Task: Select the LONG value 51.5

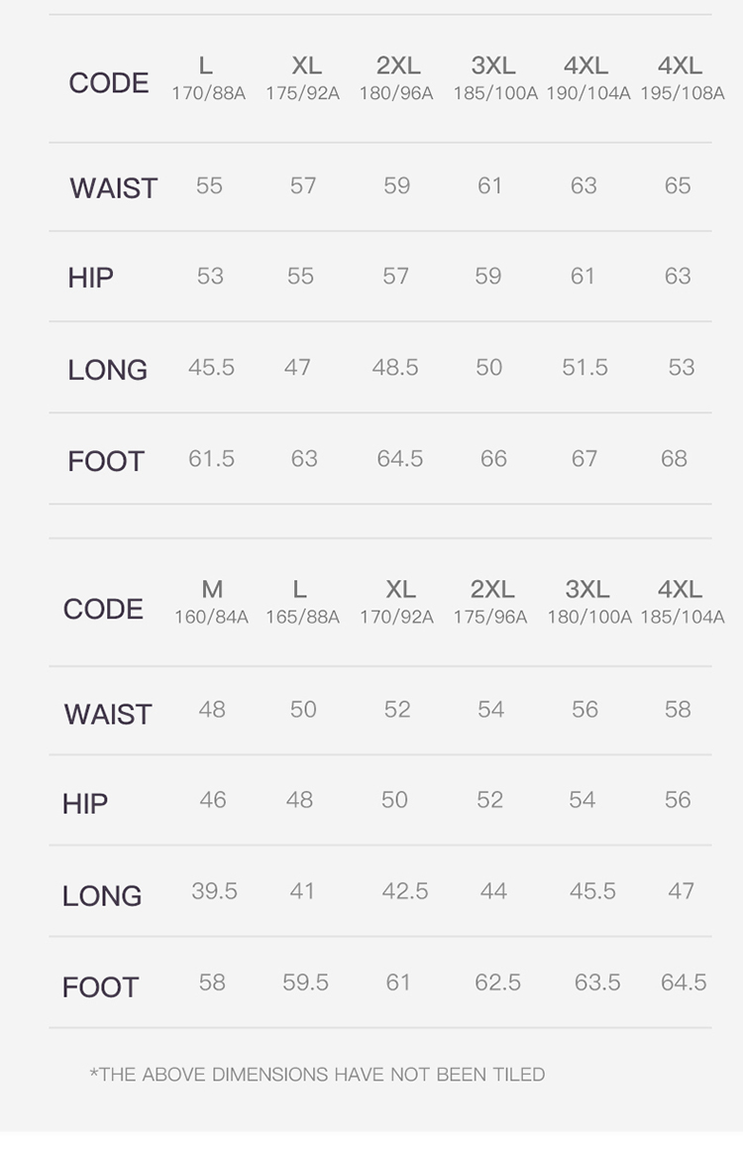Action: pyautogui.click(x=584, y=368)
